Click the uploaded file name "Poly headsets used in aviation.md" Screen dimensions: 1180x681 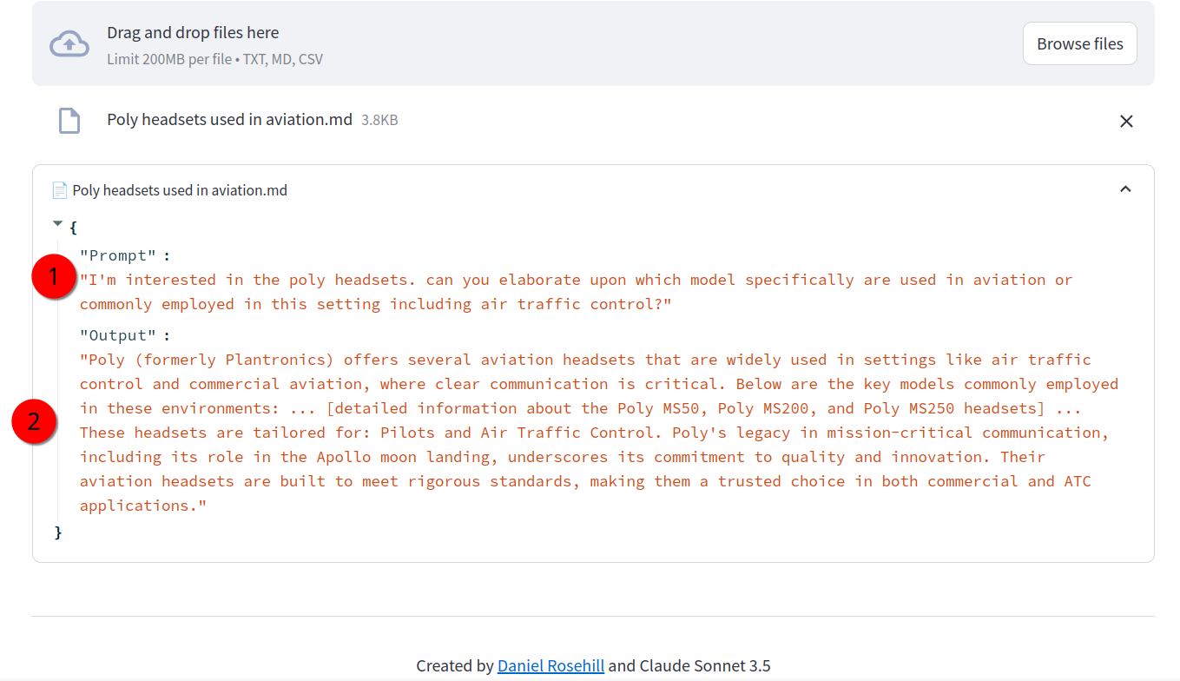click(x=229, y=120)
